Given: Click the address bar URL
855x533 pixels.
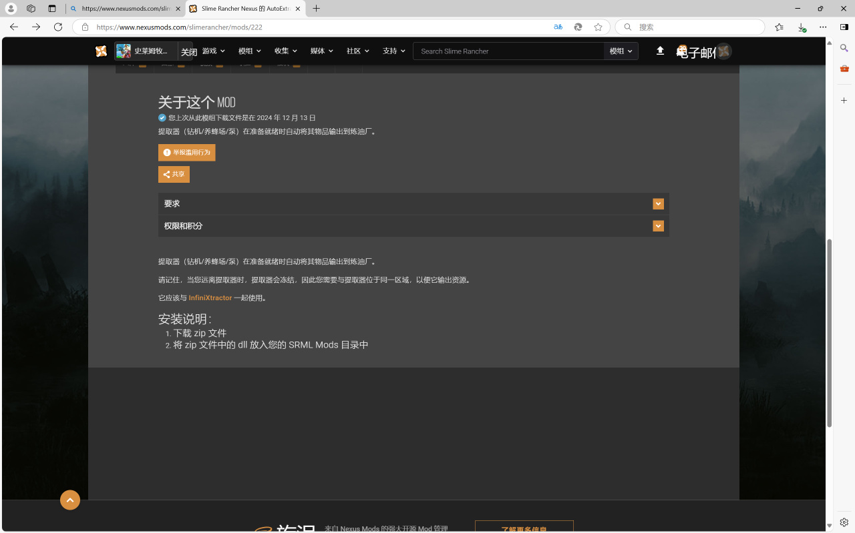Looking at the screenshot, I should point(179,27).
